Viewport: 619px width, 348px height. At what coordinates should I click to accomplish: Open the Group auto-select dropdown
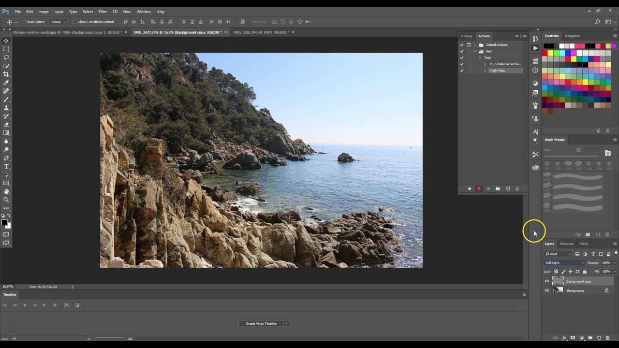[58, 22]
